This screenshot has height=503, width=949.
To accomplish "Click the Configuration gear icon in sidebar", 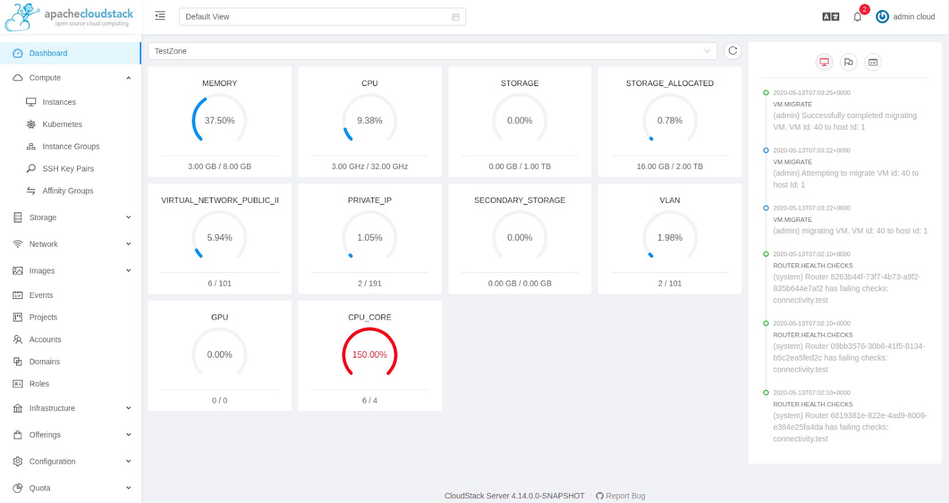I will (18, 461).
